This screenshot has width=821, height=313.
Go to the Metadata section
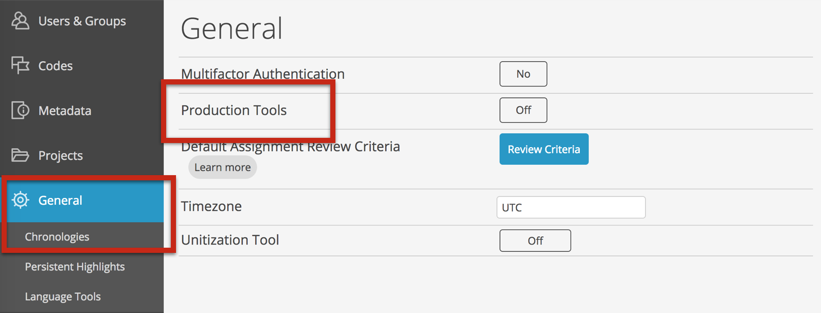click(82, 110)
